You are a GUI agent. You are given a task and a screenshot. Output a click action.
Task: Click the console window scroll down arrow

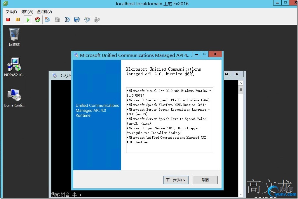coord(241,194)
